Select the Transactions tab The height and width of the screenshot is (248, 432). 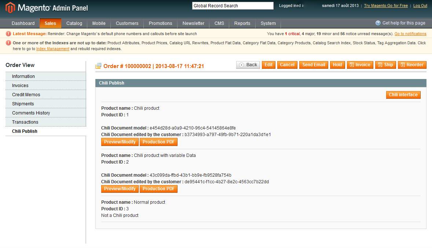coord(46,122)
